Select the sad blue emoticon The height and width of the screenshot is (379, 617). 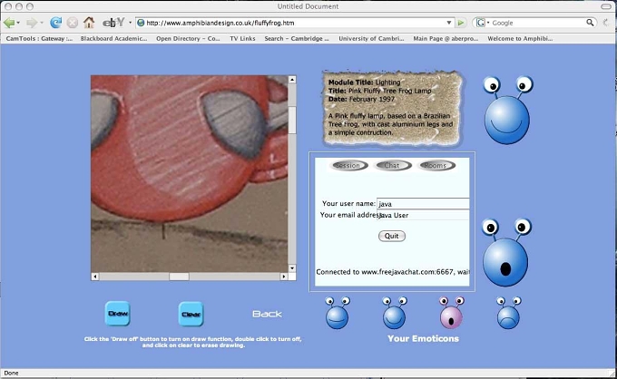(x=508, y=313)
